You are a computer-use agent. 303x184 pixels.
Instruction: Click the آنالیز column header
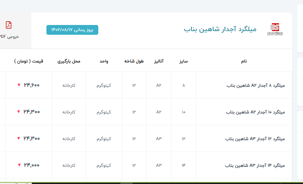click(159, 61)
